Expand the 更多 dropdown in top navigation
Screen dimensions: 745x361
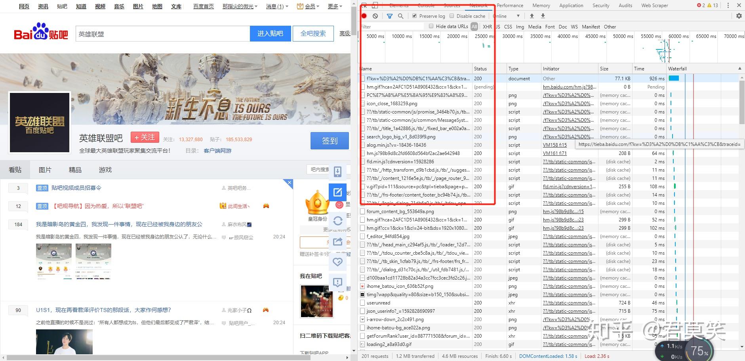click(335, 6)
